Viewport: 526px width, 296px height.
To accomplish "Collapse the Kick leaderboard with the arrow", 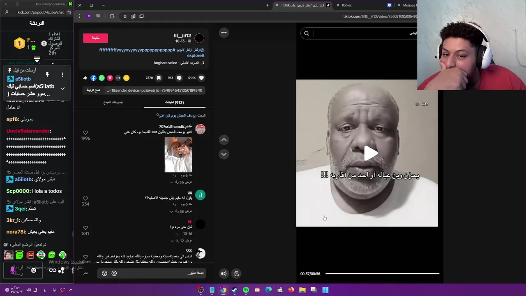I will pyautogui.click(x=37, y=60).
